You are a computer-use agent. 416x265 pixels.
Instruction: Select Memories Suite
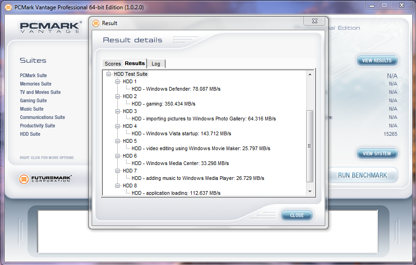pos(36,84)
